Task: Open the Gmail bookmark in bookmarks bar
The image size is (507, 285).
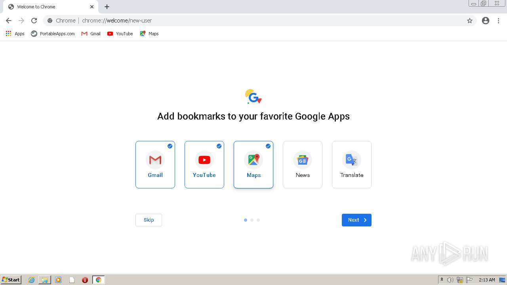Action: [x=91, y=34]
